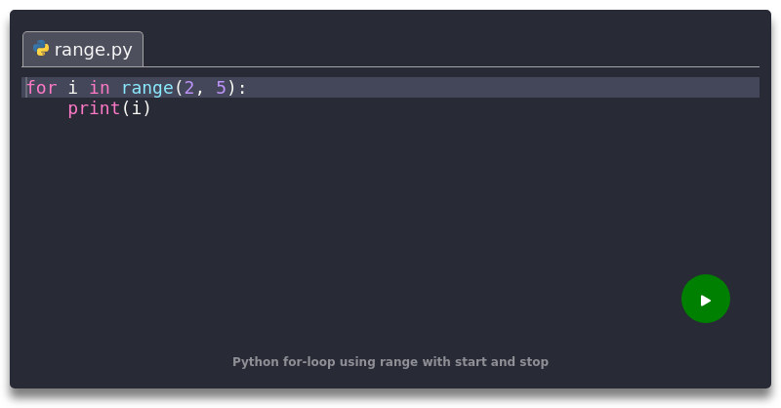This screenshot has width=781, height=408.
Task: Click the "in" keyword on first line
Action: pos(100,88)
